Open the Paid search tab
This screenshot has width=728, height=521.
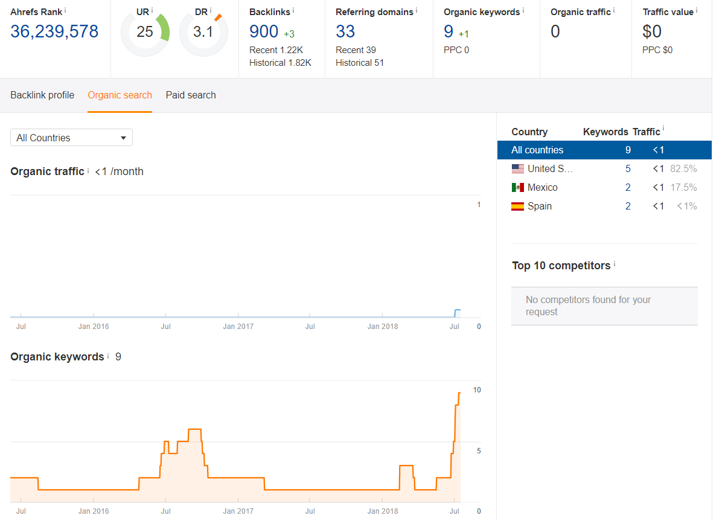(191, 95)
